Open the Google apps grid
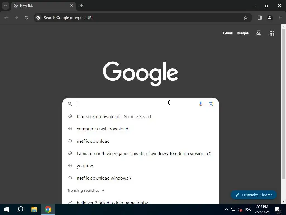Image resolution: width=286 pixels, height=215 pixels. click(x=271, y=33)
